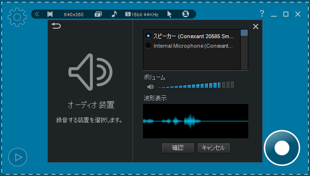Collapse toolbar with double chevron
Screen dimensions: 310x176
point(37,14)
